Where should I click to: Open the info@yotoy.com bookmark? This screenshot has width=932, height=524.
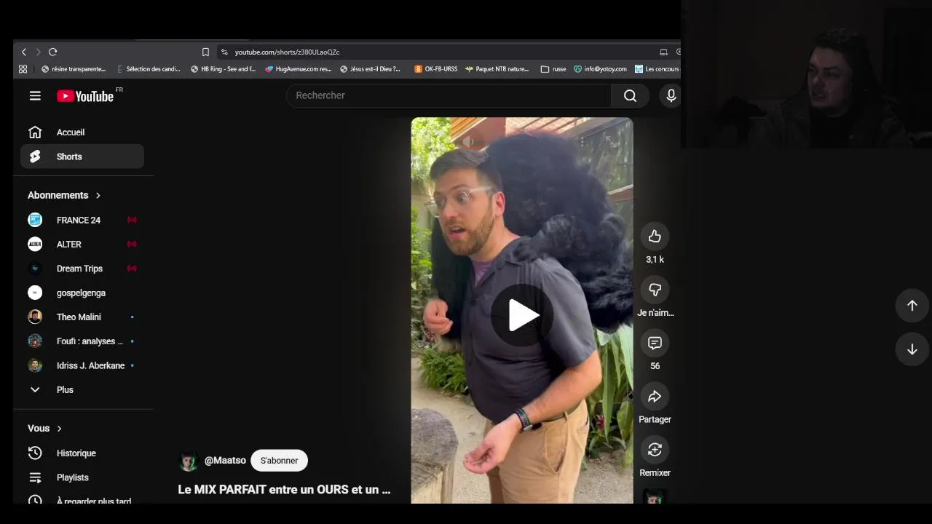pyautogui.click(x=600, y=69)
